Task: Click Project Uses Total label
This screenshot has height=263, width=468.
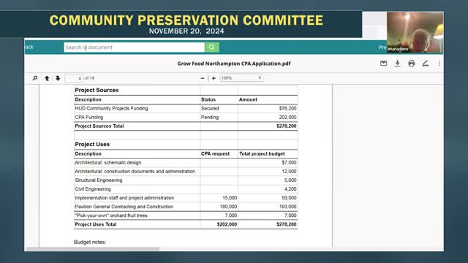Action: click(x=96, y=224)
